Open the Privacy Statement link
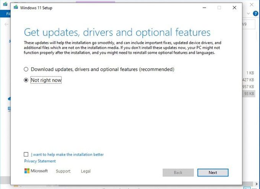Image resolution: width=260 pixels, height=189 pixels. point(40,161)
